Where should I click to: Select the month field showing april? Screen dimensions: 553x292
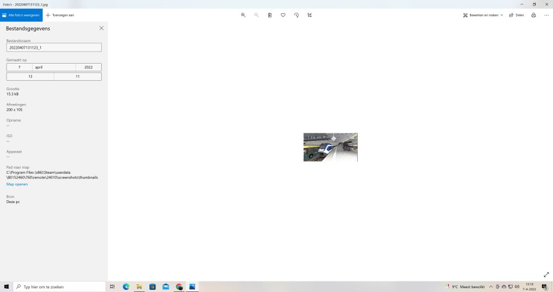(x=54, y=67)
